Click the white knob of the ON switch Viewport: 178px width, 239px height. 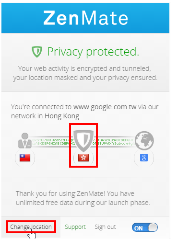[x=153, y=228]
